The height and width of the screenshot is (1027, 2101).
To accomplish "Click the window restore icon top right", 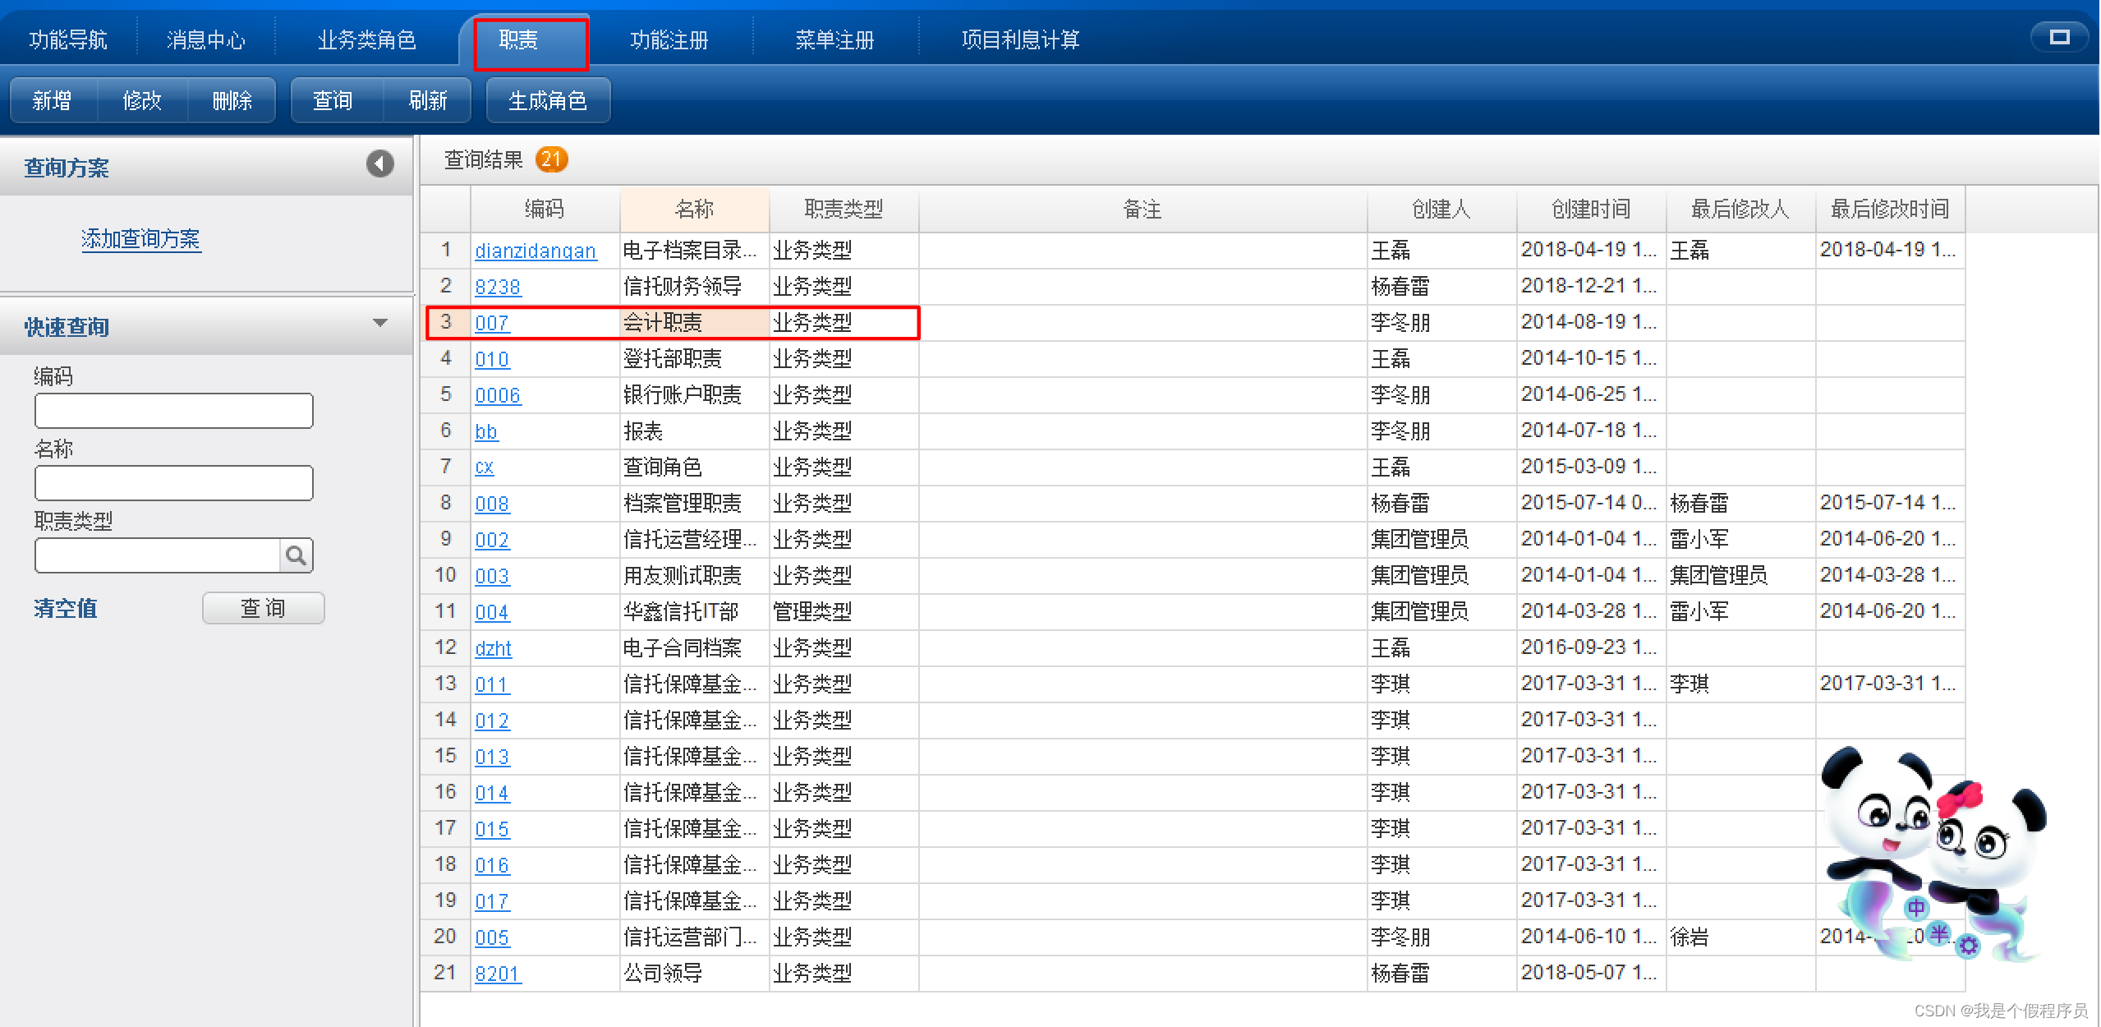I will pos(2058,37).
